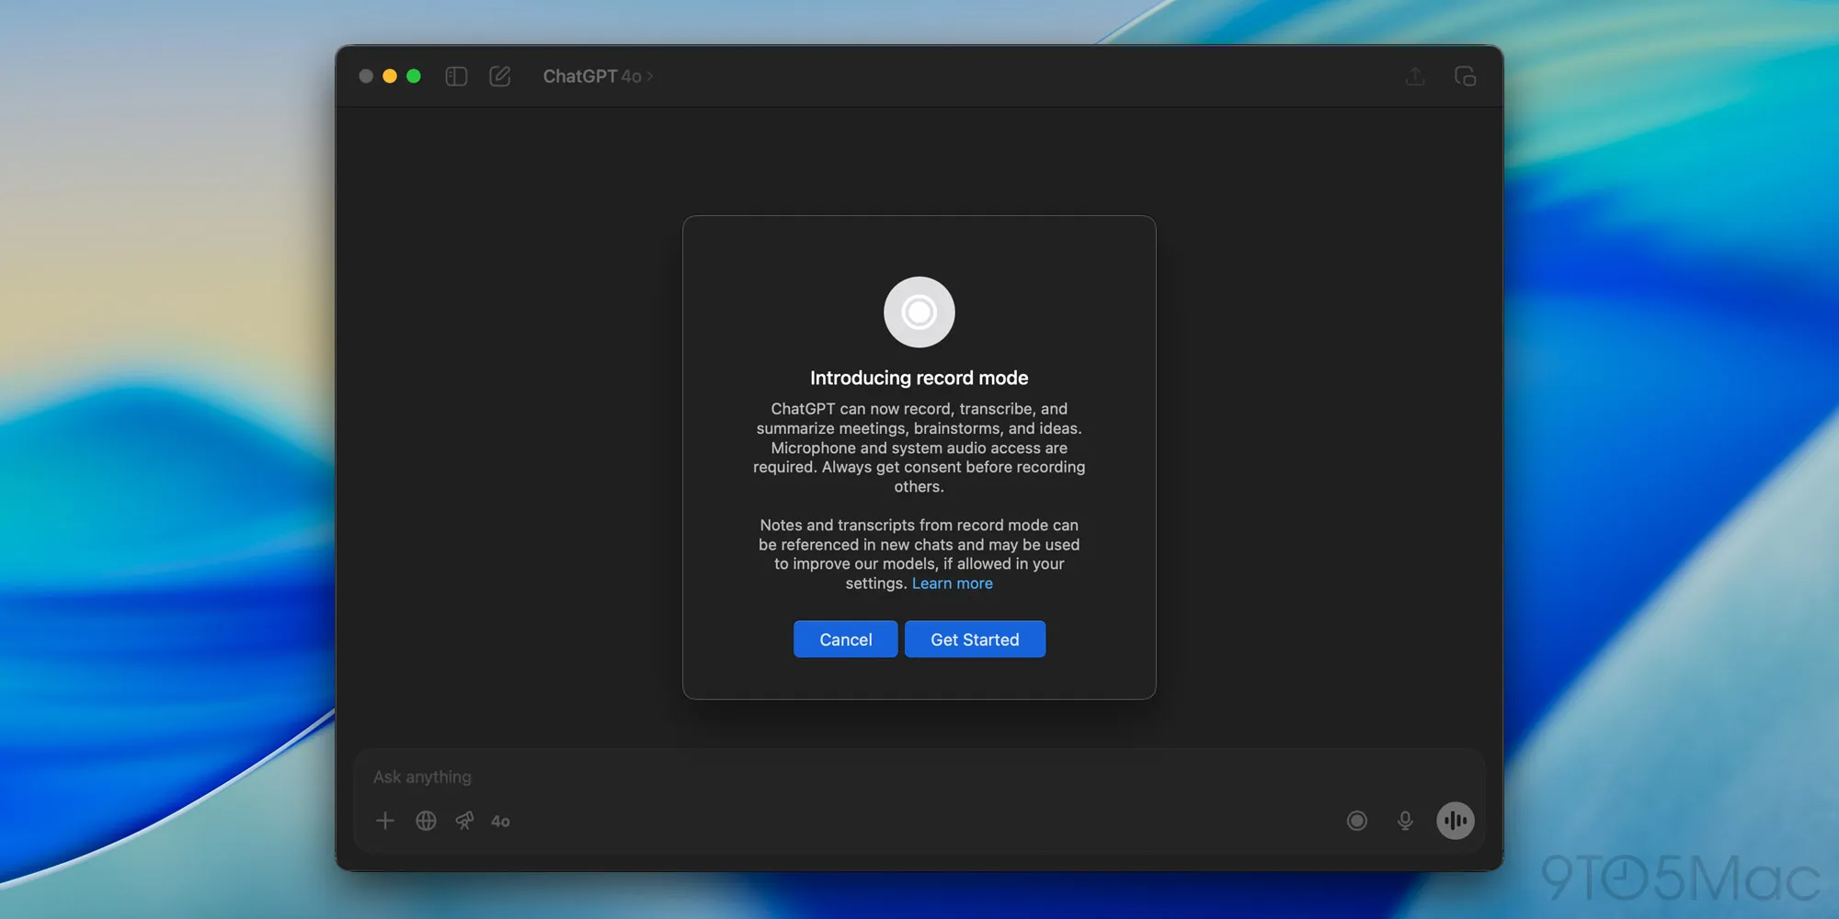The width and height of the screenshot is (1839, 919).
Task: Maximize the window with green button
Action: pyautogui.click(x=414, y=76)
